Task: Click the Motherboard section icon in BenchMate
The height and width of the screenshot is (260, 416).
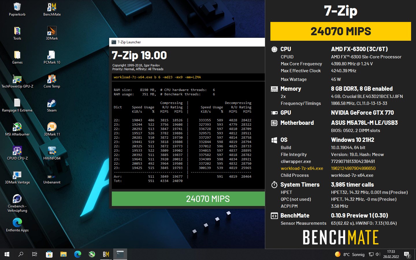Action: tap(274, 123)
